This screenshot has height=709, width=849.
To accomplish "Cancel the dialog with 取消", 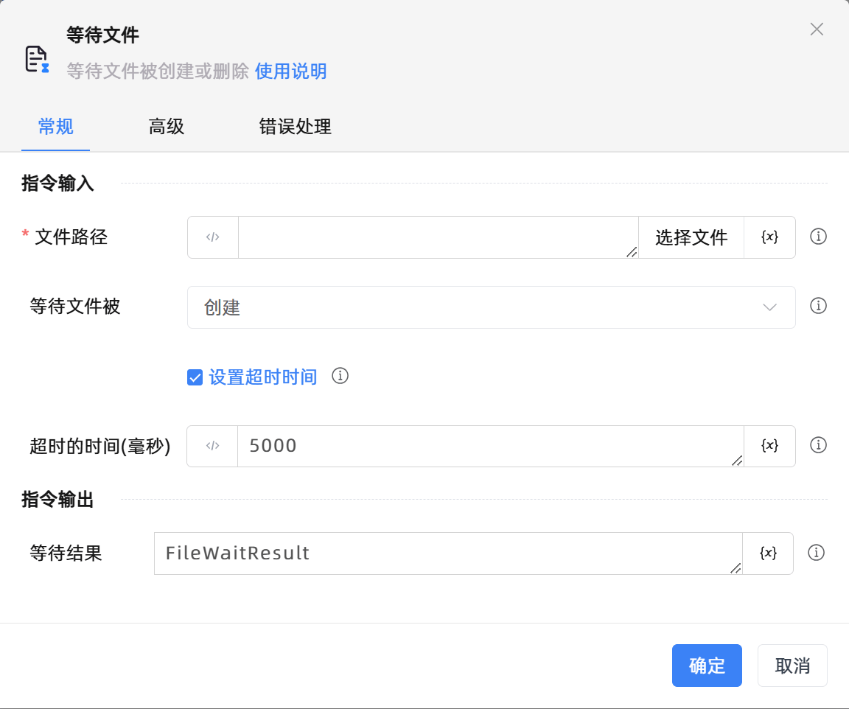I will pyautogui.click(x=792, y=665).
